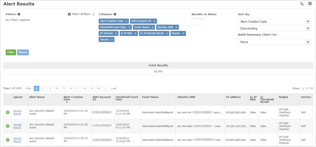Remove the Event Name column tag
Image resolution: width=316 pixels, height=147 pixels.
[x=152, y=27]
